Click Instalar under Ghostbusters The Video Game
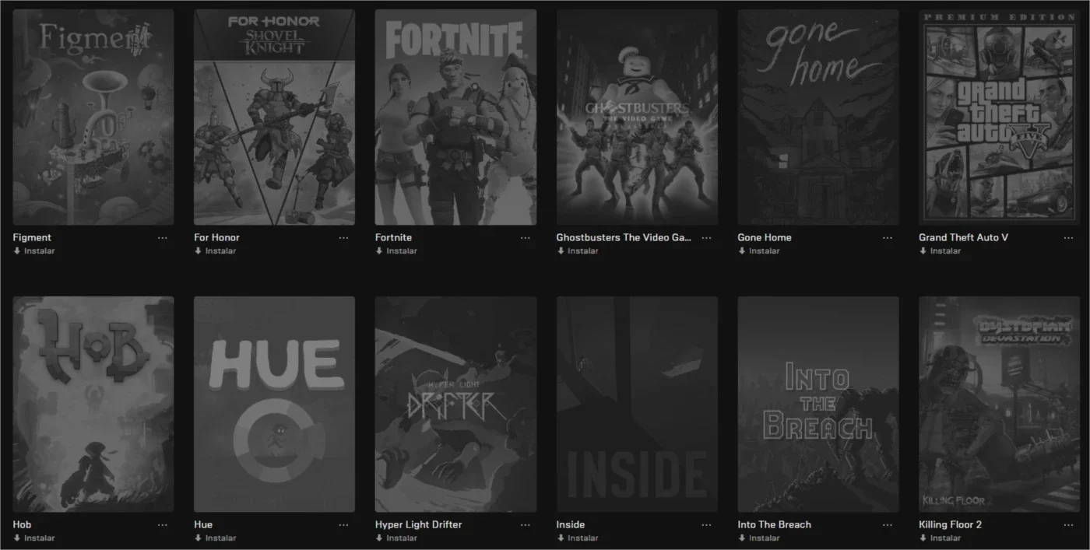 point(578,251)
